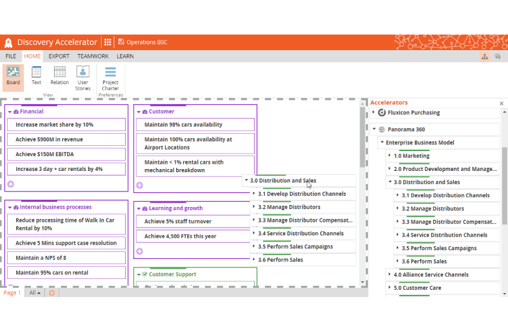Screen dimensions: 508x331
Task: Select 3.5 Perform Sales Campaigns in Accelerators panel
Action: tap(447, 249)
